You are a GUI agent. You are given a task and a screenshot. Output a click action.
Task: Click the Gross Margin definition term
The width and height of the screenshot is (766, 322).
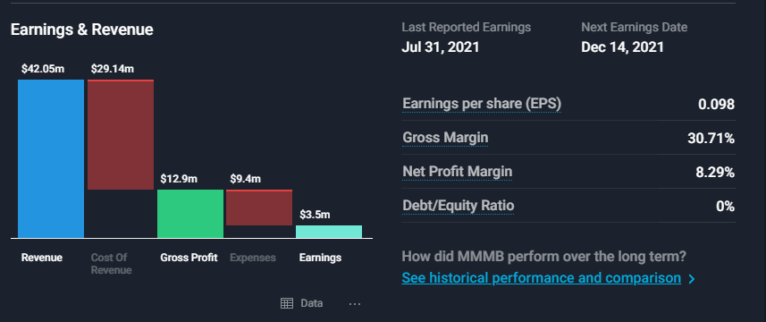445,139
